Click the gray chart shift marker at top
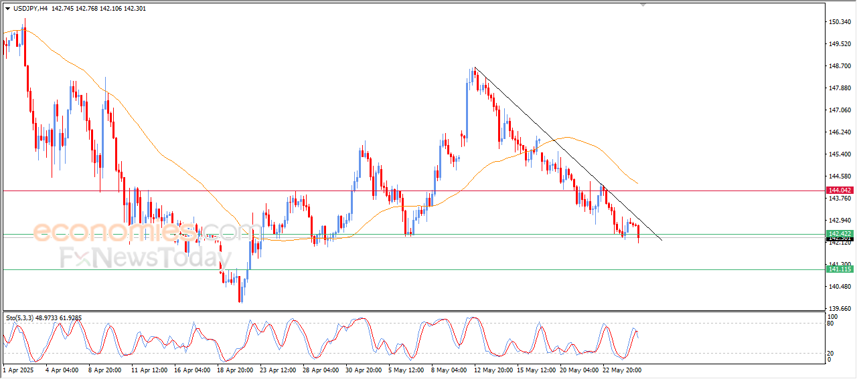This screenshot has width=857, height=379. click(x=643, y=5)
